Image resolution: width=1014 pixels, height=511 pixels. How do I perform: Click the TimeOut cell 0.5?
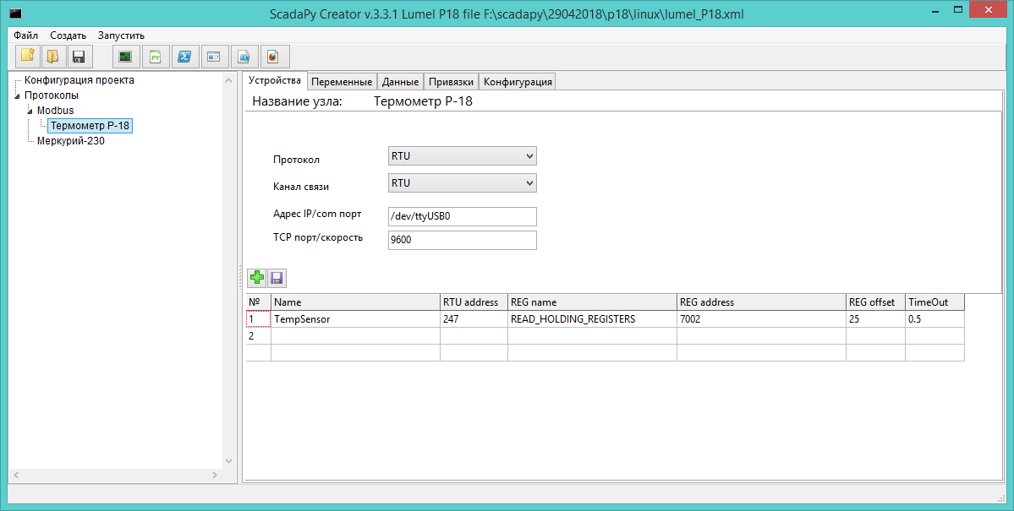[935, 319]
